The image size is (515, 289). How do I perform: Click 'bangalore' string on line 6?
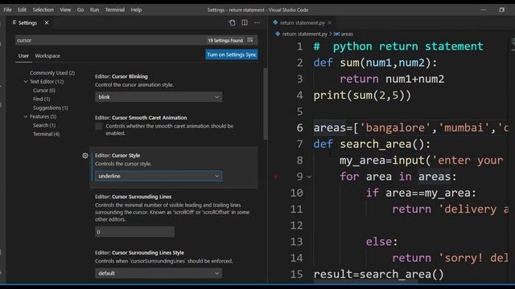click(395, 128)
